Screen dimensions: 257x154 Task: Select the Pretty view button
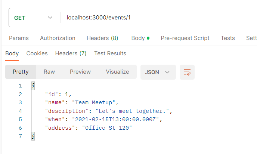(x=21, y=72)
